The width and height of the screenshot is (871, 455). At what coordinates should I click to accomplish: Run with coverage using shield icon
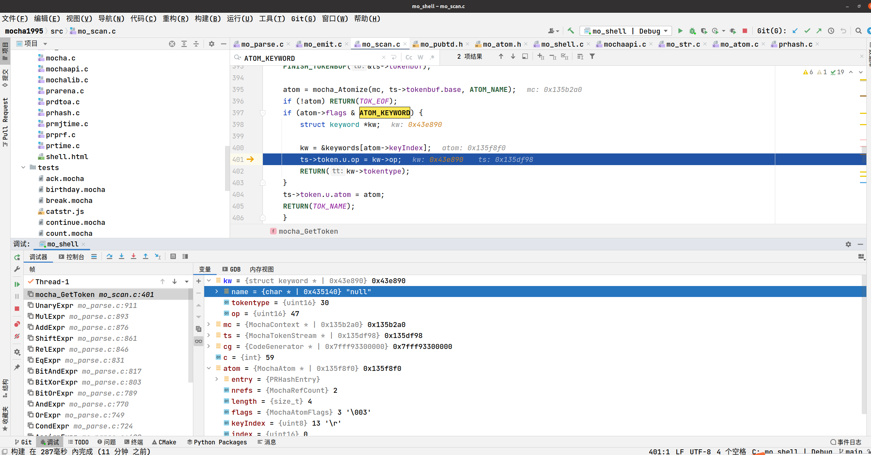704,31
